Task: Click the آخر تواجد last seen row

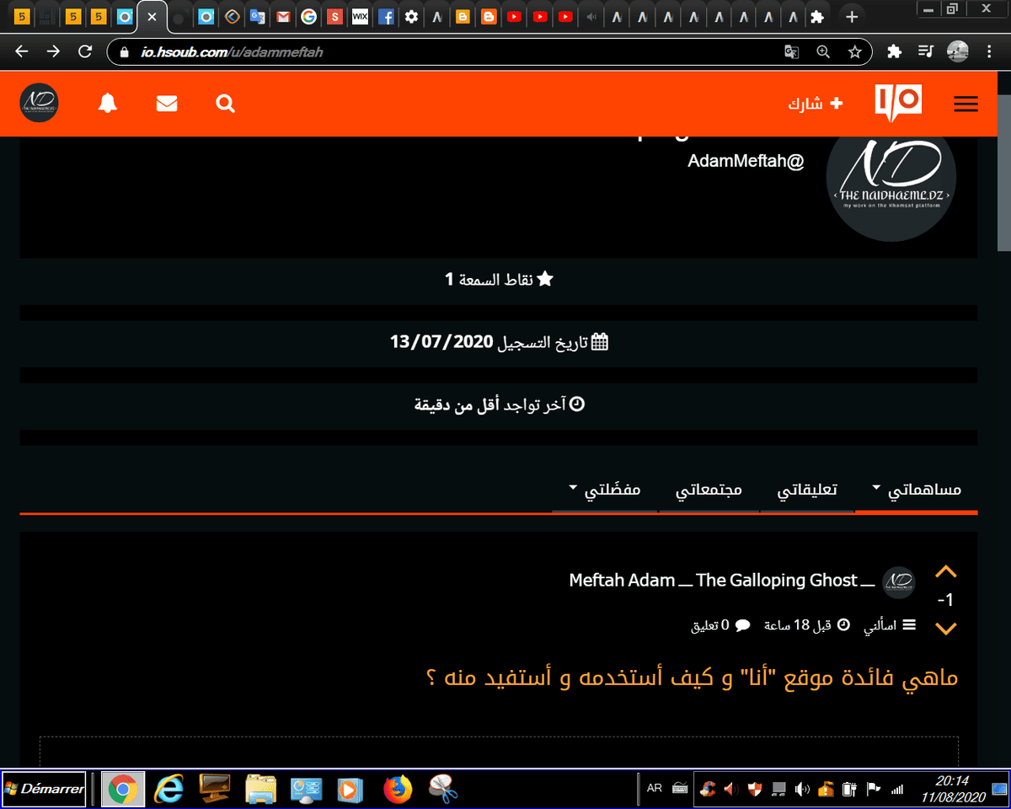Action: point(499,405)
